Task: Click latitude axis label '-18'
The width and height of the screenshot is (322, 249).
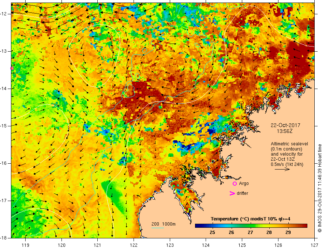Action: coord(4,238)
